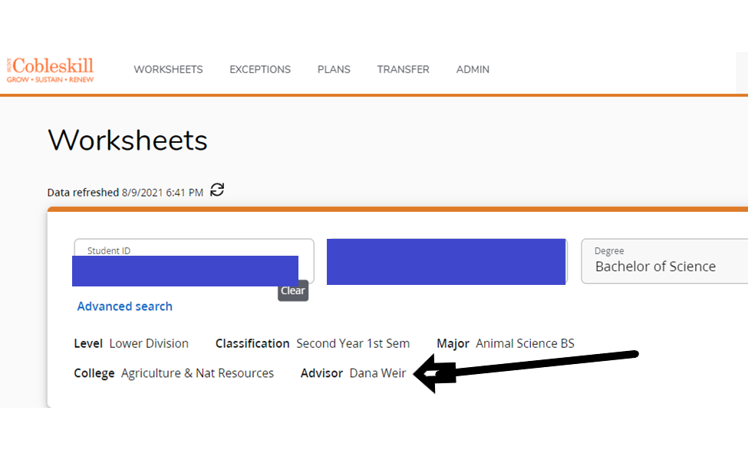The width and height of the screenshot is (748, 460).
Task: Open the PLANS section
Action: pyautogui.click(x=334, y=69)
